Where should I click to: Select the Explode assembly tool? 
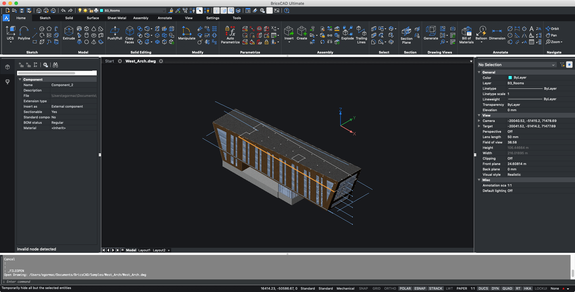(347, 33)
